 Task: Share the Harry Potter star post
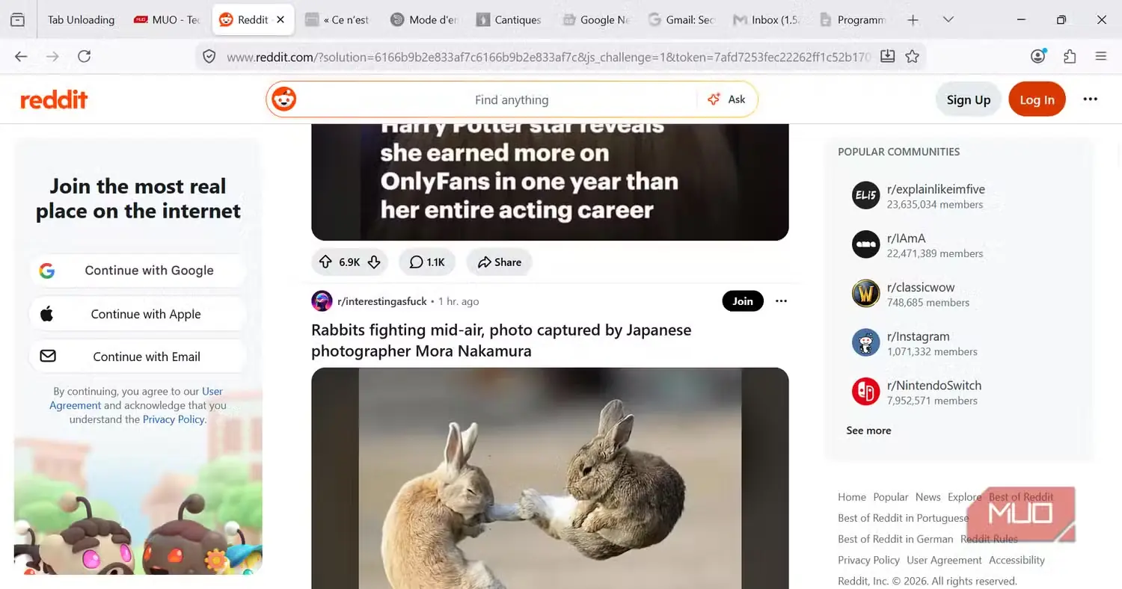[x=500, y=262]
